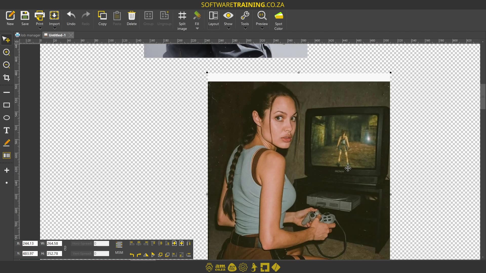This screenshot has width=486, height=273.
Task: Select the dot point tool
Action: (6, 183)
